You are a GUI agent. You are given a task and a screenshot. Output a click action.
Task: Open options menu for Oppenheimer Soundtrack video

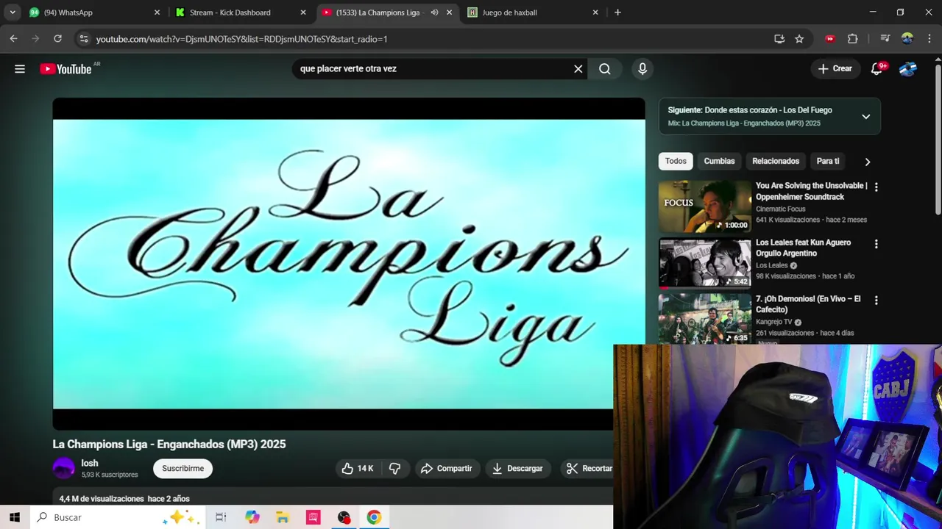876,187
